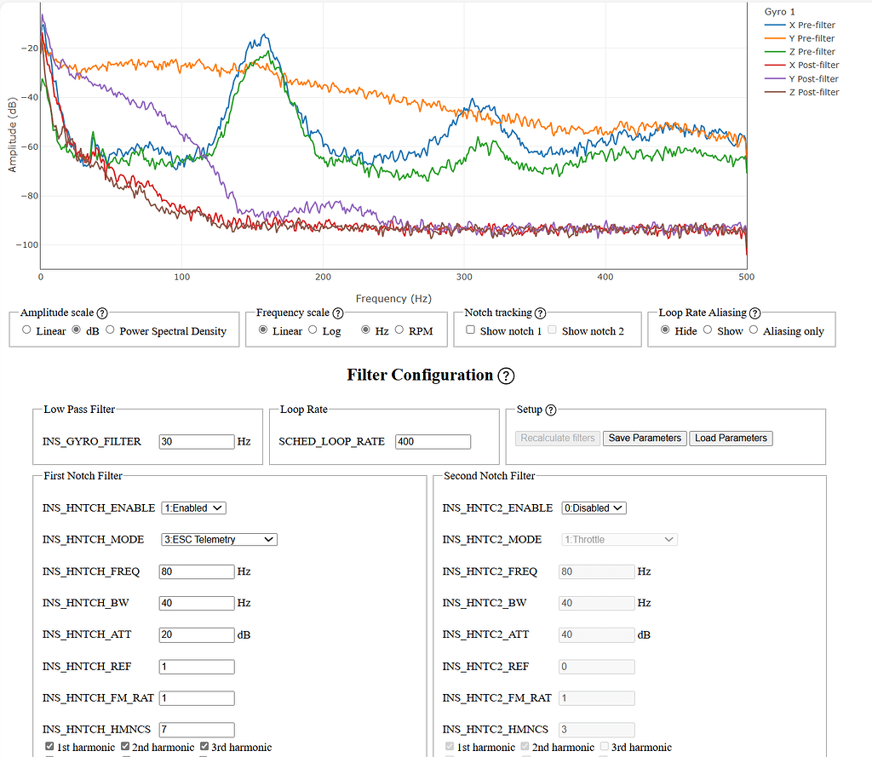The width and height of the screenshot is (872, 757).
Task: Switch frequency scale to Log
Action: point(312,330)
